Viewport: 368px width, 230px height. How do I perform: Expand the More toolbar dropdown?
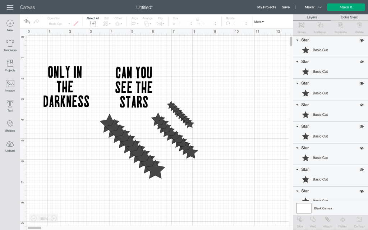(259, 22)
